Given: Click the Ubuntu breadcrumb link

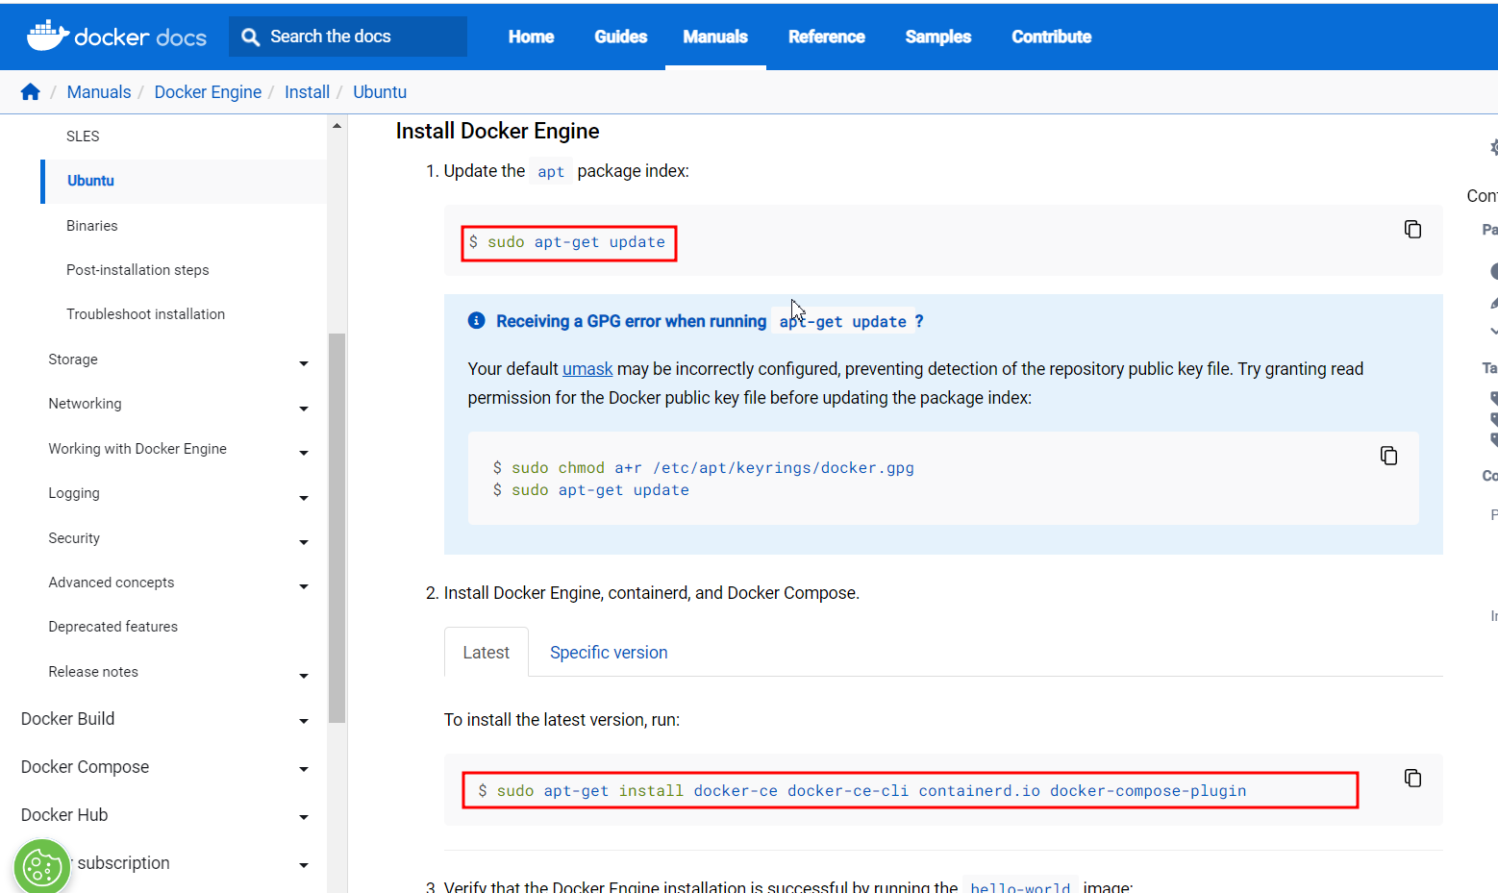Looking at the screenshot, I should [x=380, y=92].
